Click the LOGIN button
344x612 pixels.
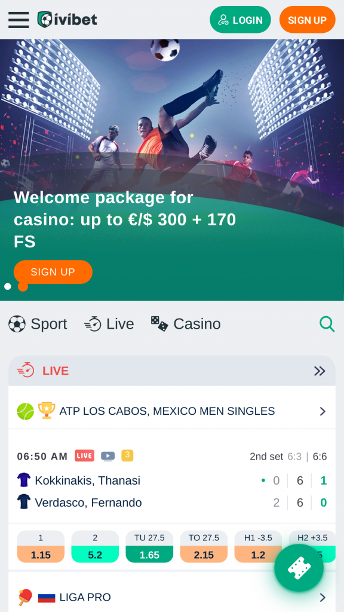click(x=240, y=20)
